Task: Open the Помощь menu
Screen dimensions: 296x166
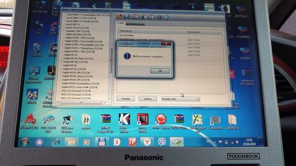Action: tap(118, 11)
